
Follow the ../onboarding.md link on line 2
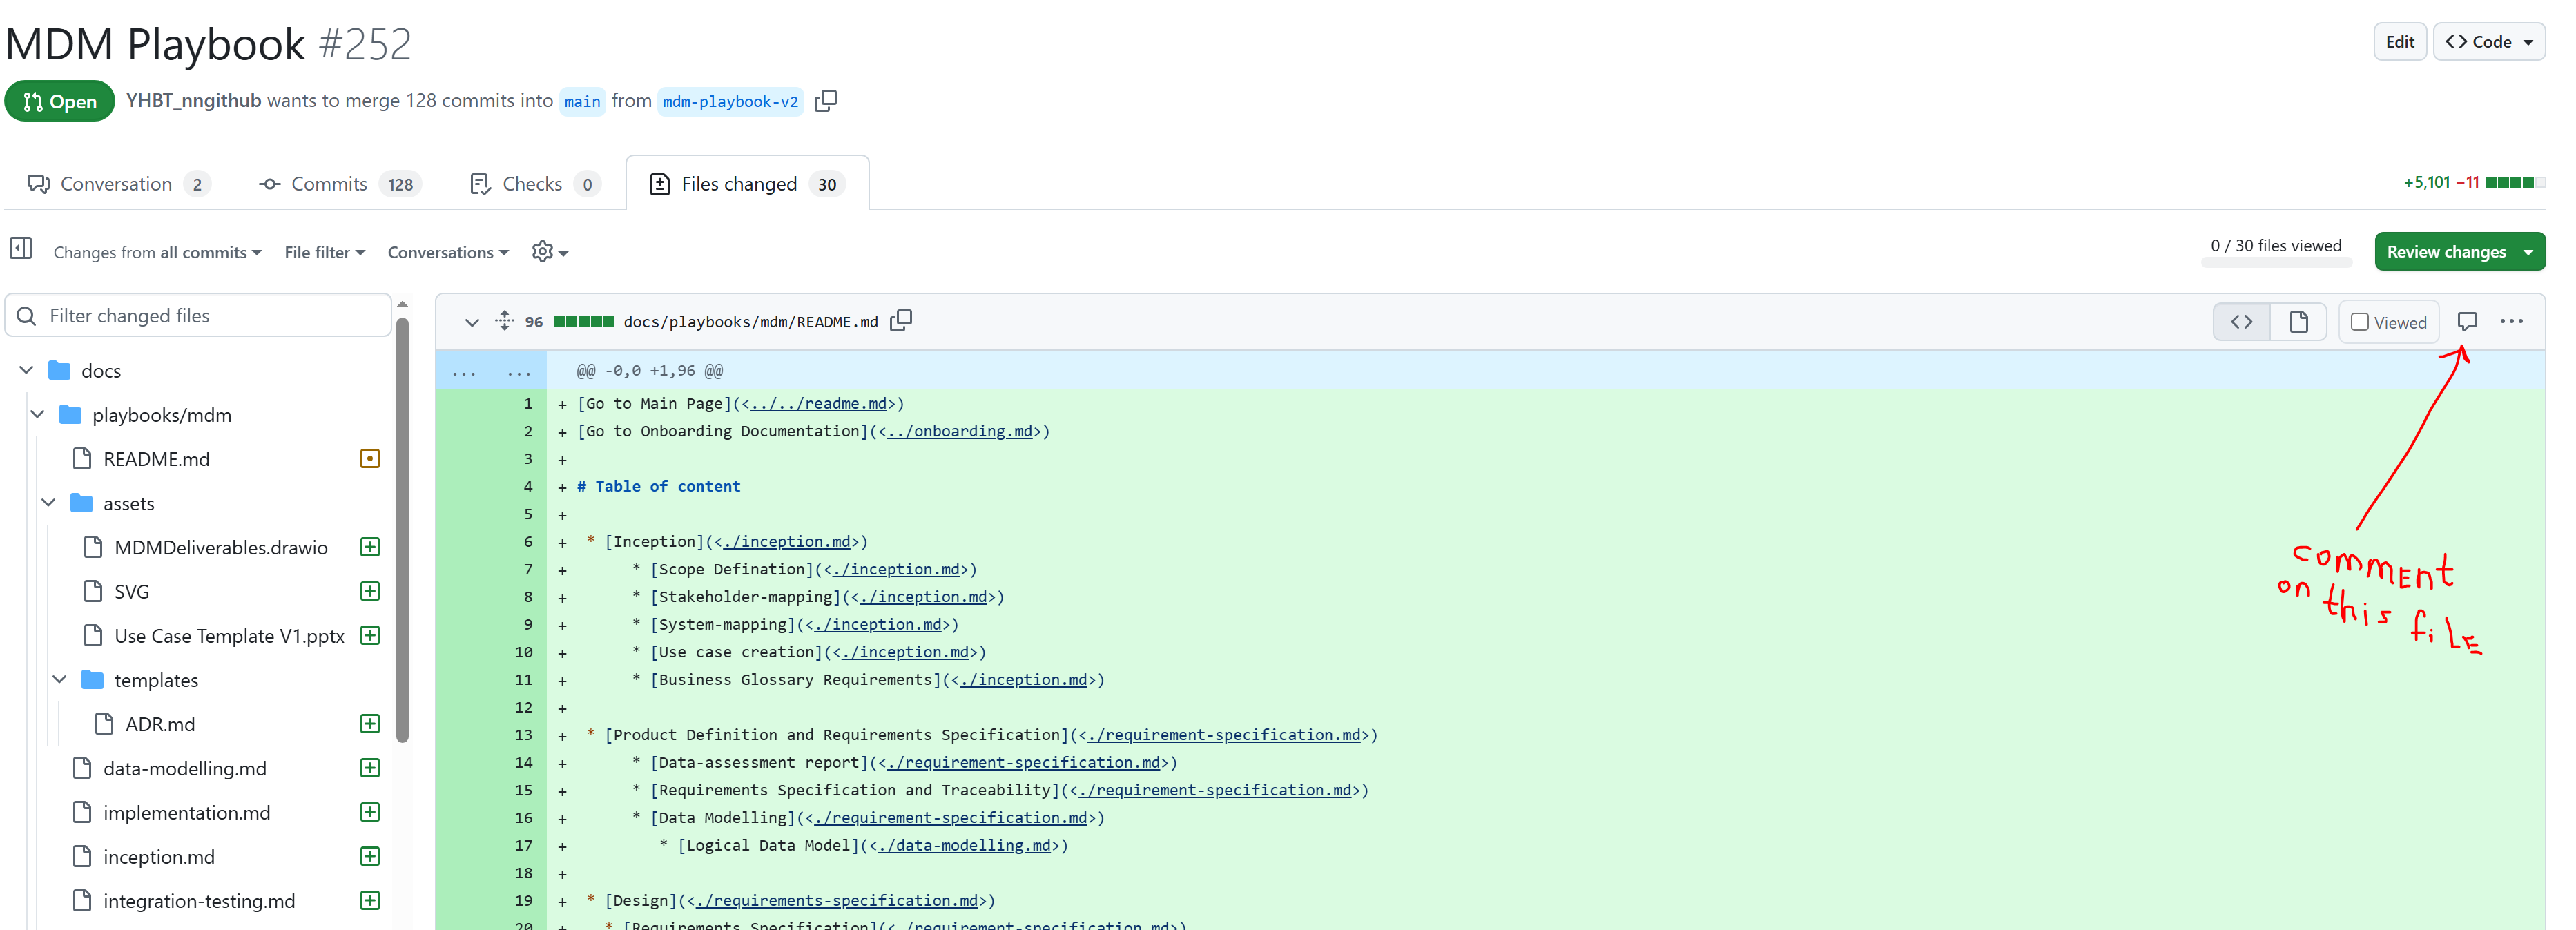click(x=960, y=431)
